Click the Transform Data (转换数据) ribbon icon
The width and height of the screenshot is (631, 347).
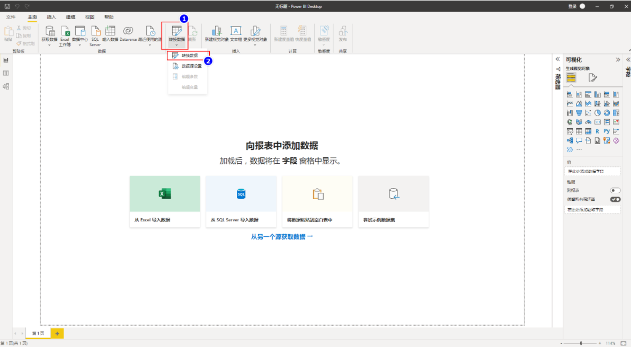pos(176,31)
